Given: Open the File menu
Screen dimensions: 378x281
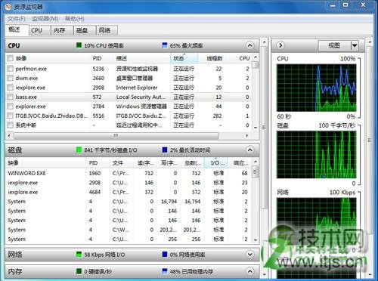Looking at the screenshot, I should pos(17,19).
